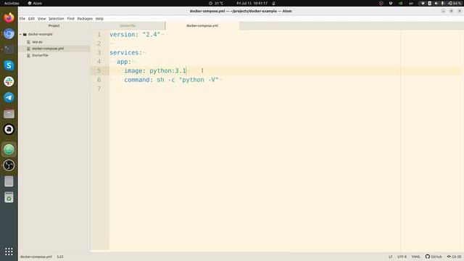Click the weather temperature indicator

coord(216,3)
